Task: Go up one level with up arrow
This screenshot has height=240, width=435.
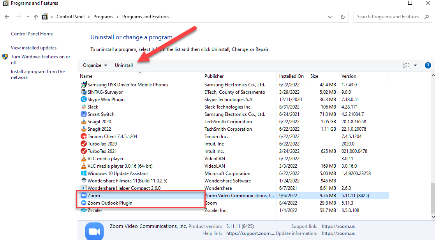Action: point(36,17)
